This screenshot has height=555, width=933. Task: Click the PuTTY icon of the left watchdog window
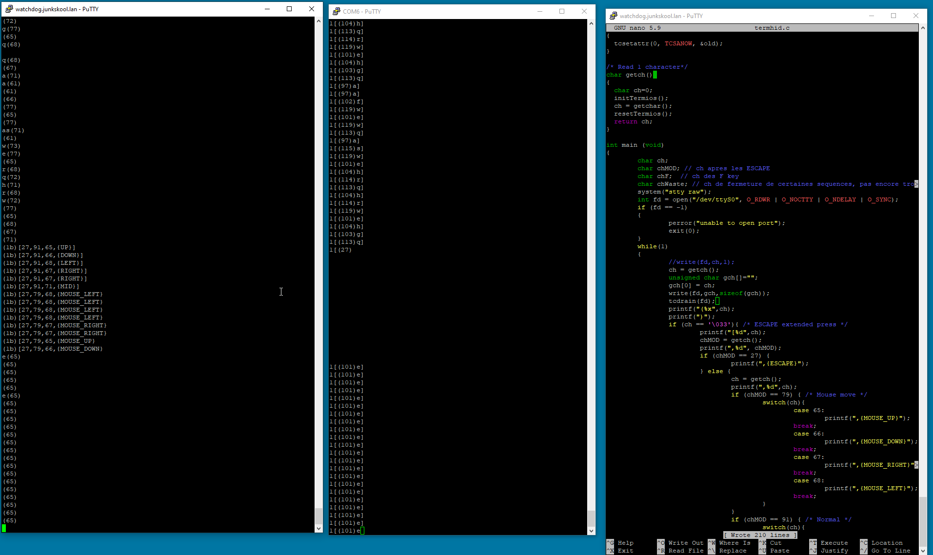(9, 9)
